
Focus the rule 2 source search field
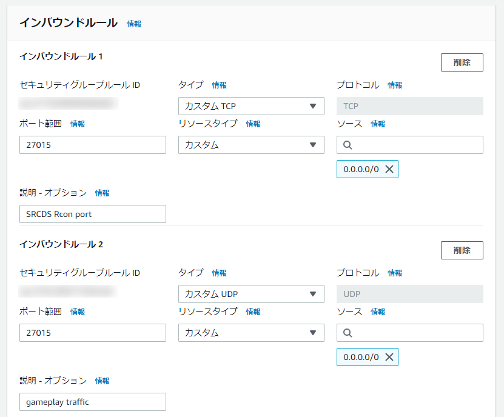415,333
